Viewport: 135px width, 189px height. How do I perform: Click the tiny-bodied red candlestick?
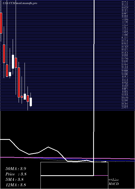pyautogui.click(x=22, y=97)
